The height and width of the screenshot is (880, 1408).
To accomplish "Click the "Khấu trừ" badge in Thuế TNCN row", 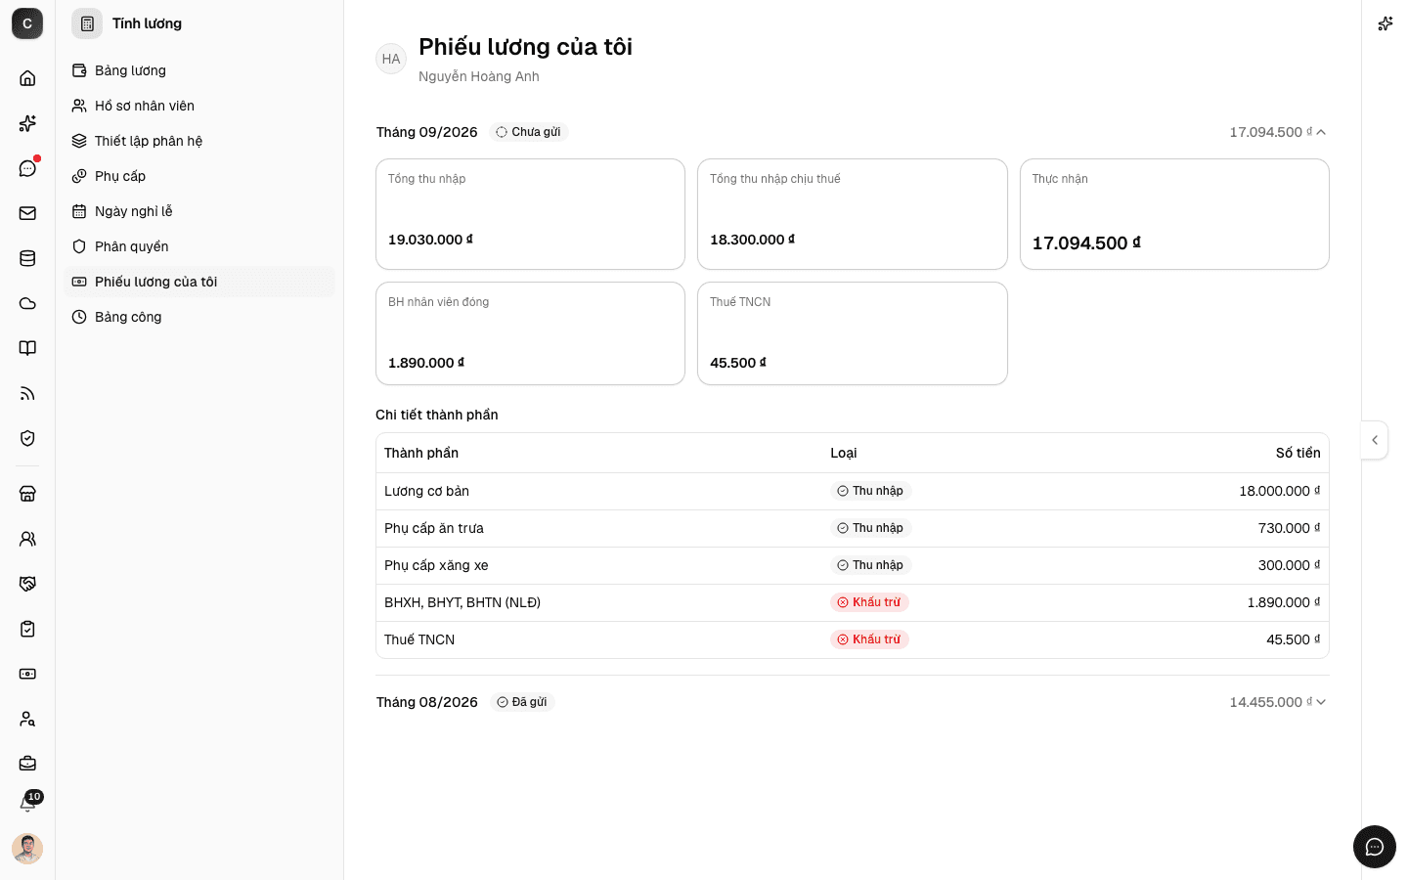I will point(869,639).
